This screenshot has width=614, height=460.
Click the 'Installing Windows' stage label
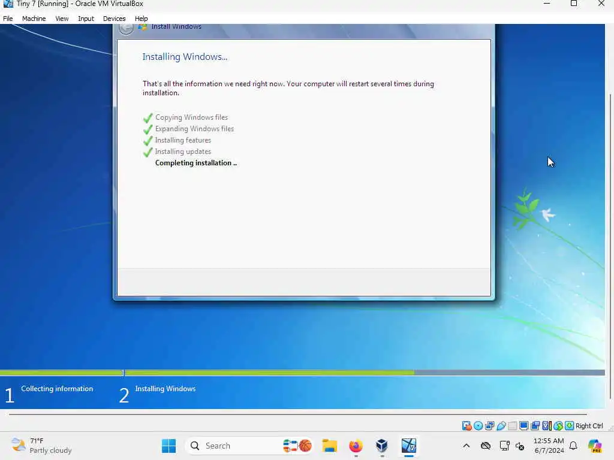point(165,388)
